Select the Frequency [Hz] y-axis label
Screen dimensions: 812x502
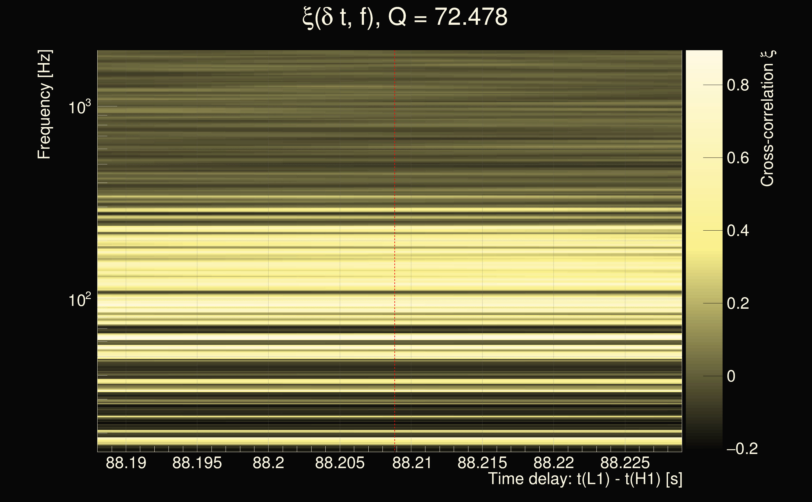(x=45, y=105)
